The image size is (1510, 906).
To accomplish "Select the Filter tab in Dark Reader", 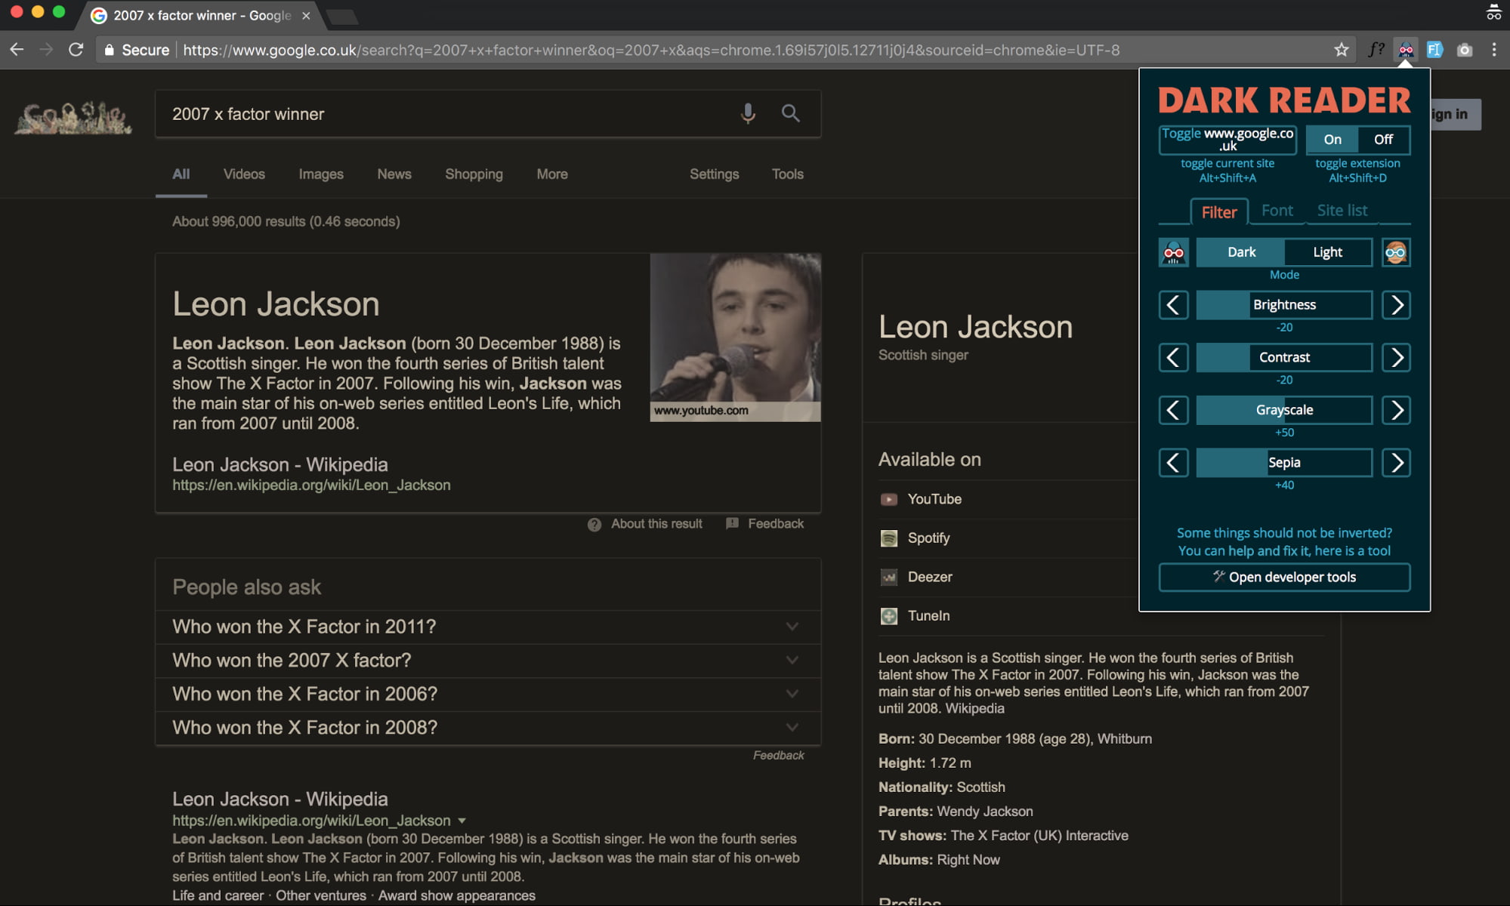I will coord(1219,212).
